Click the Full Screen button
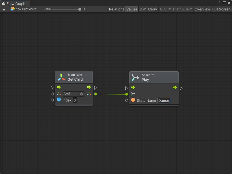The height and width of the screenshot is (174, 232). pos(221,9)
